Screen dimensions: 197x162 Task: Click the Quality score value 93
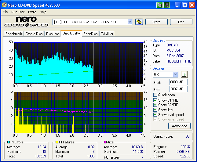(188, 136)
